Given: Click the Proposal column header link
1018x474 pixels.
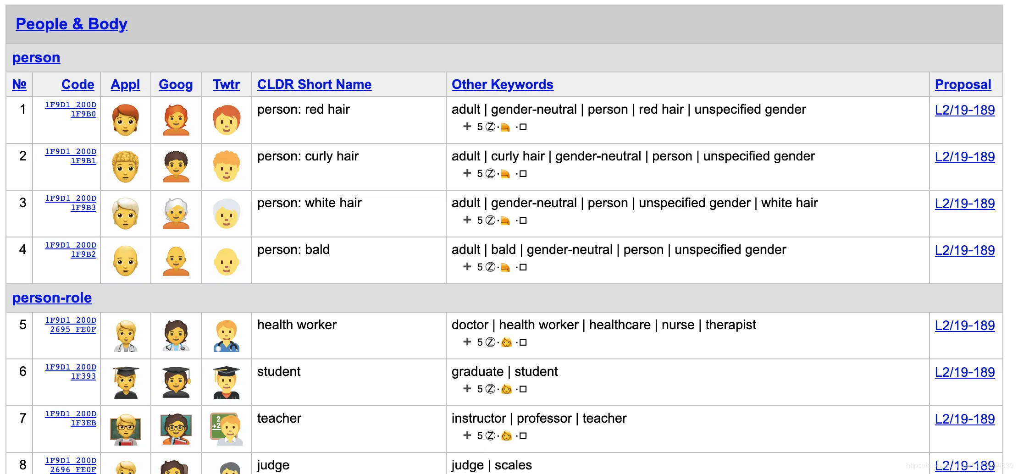Looking at the screenshot, I should (963, 85).
